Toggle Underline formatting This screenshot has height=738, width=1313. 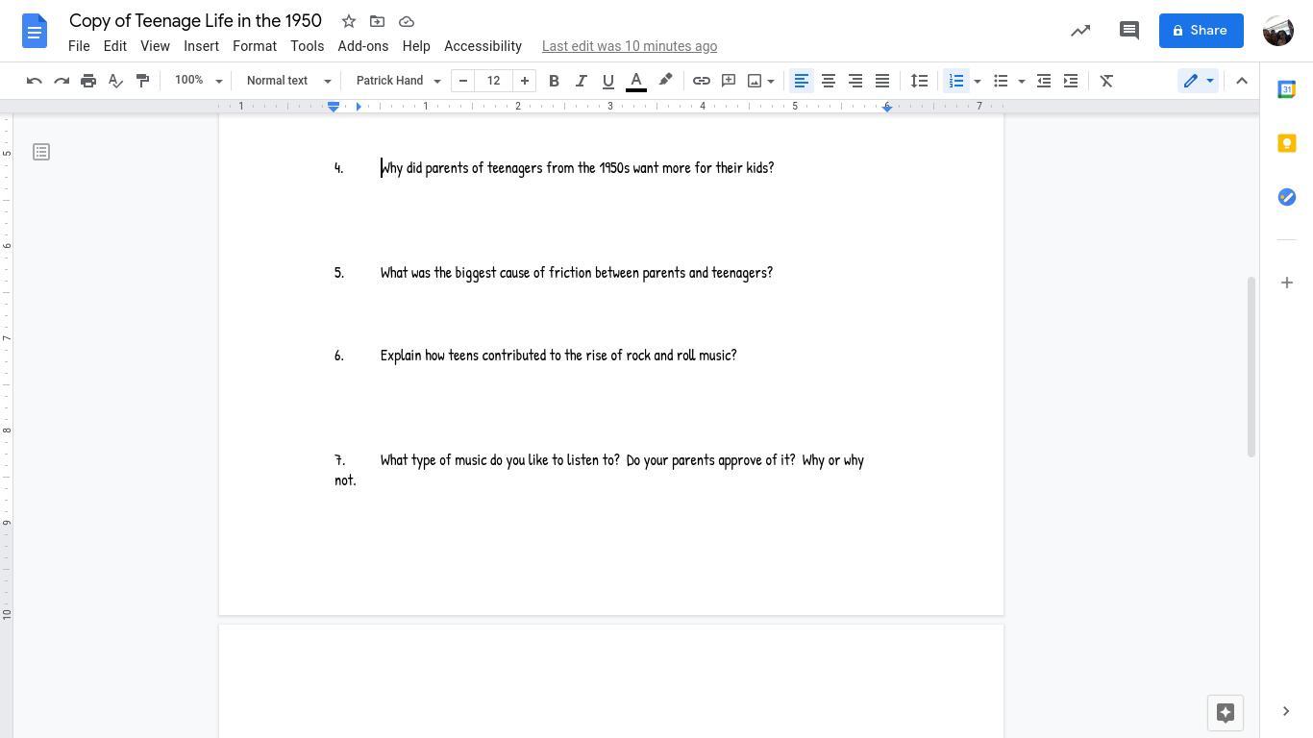607,81
